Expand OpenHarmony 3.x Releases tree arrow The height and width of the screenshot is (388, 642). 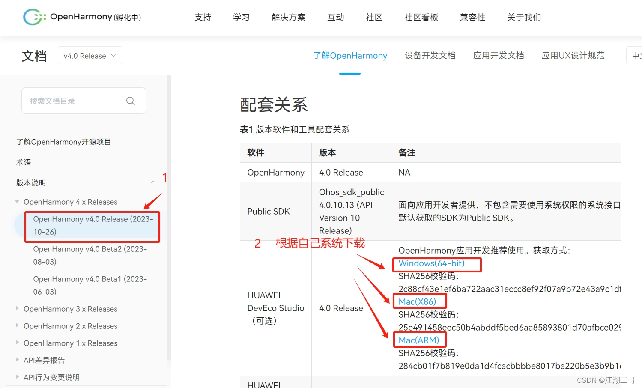(x=17, y=308)
